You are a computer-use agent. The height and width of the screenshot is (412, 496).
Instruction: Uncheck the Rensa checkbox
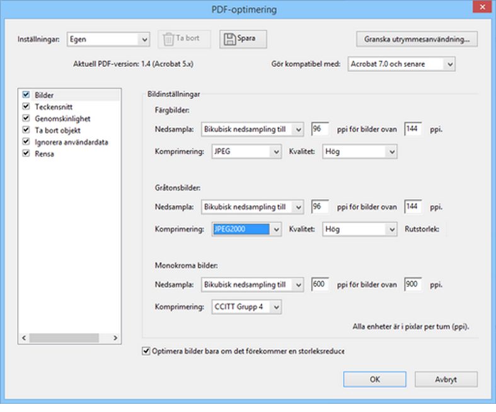pyautogui.click(x=26, y=153)
